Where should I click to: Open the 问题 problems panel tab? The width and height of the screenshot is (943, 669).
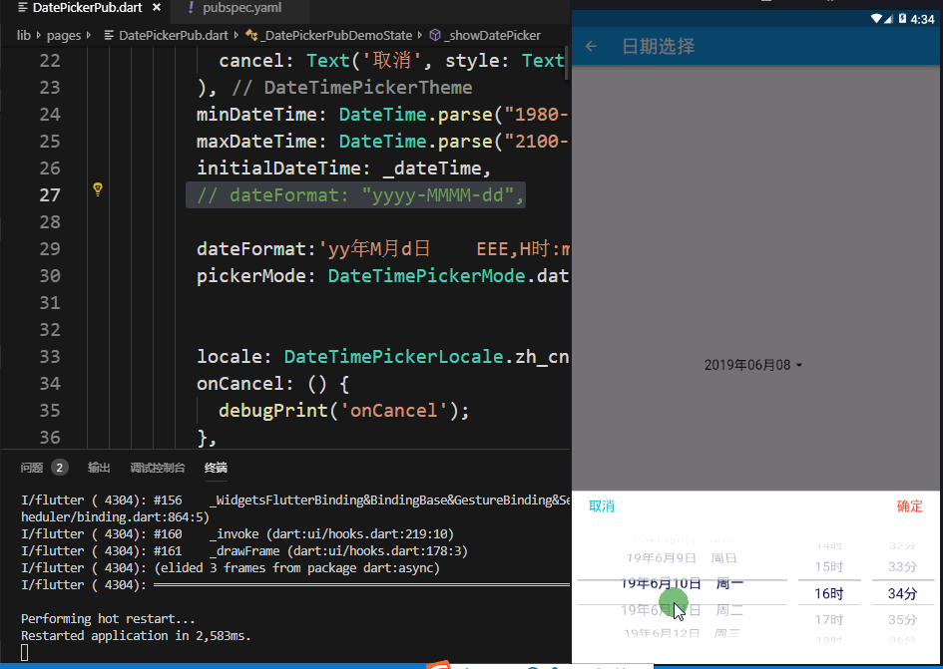(32, 468)
